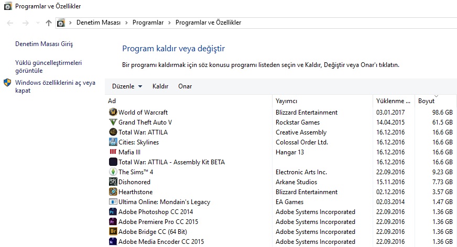The image size is (457, 247).
Task: Click Arkane Studios publisher cell
Action: coord(297,182)
